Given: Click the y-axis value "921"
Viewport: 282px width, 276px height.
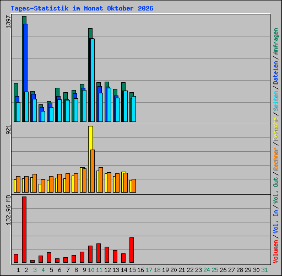Looking at the screenshot, I should (x=8, y=129).
